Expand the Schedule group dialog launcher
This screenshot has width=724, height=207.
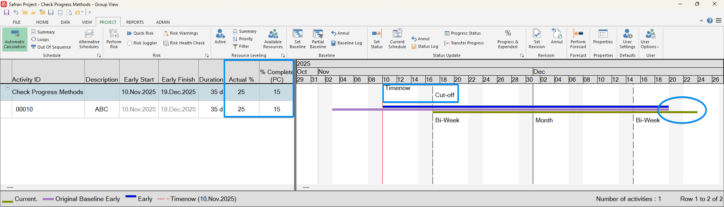click(99, 56)
